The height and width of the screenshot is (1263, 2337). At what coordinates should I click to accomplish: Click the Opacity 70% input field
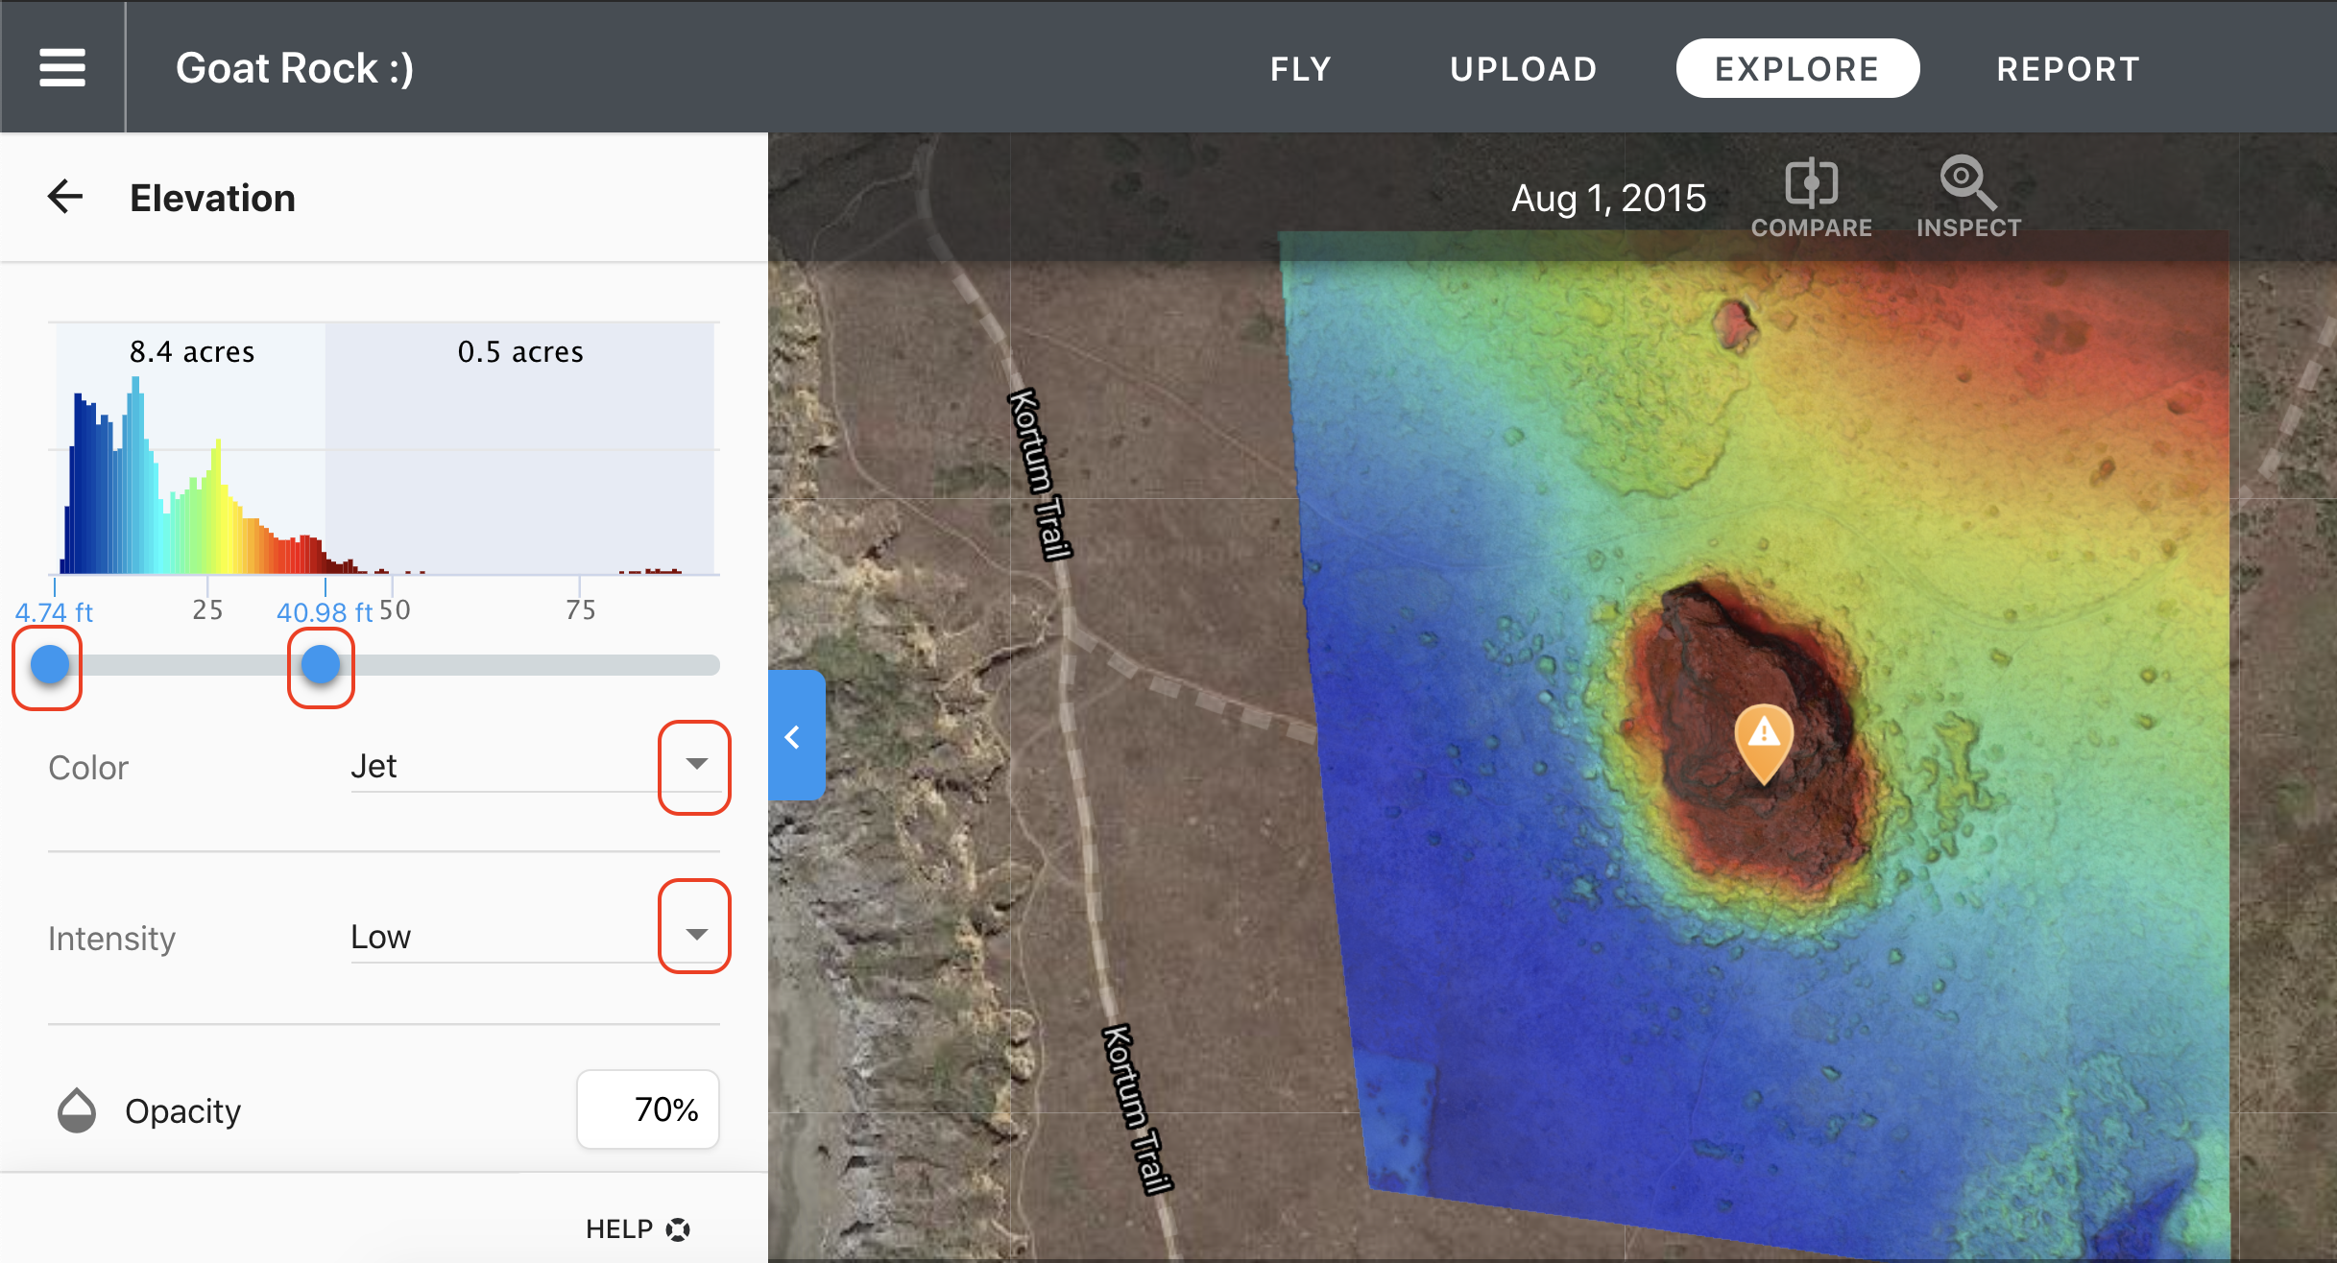(x=648, y=1109)
